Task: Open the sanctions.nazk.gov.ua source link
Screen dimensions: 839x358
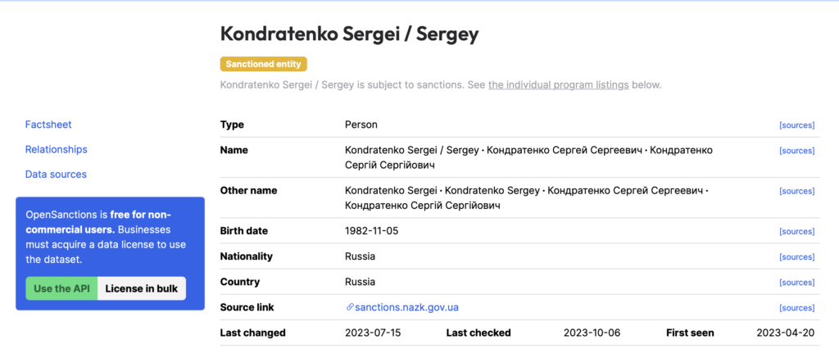Action: 406,307
